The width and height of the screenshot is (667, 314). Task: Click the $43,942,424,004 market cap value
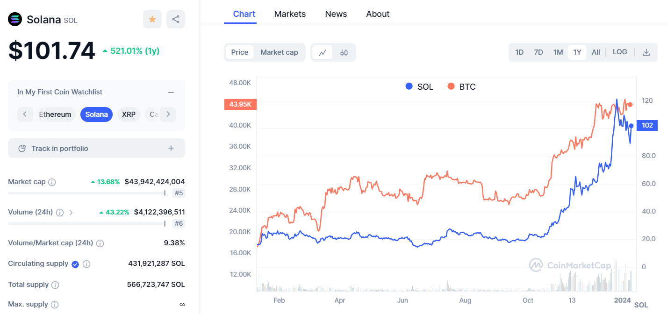pos(155,182)
